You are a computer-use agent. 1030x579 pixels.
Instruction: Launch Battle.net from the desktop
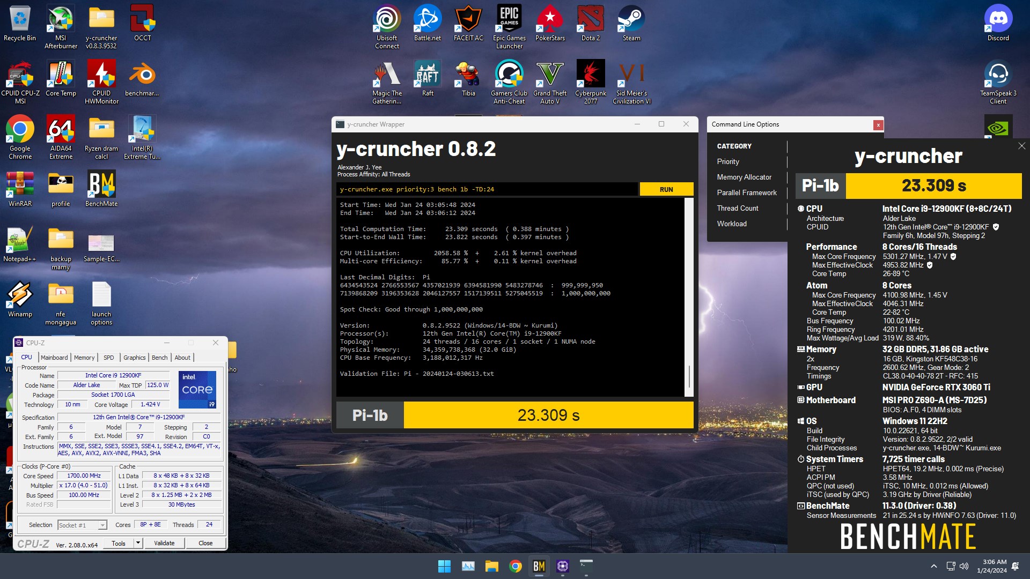tap(428, 24)
